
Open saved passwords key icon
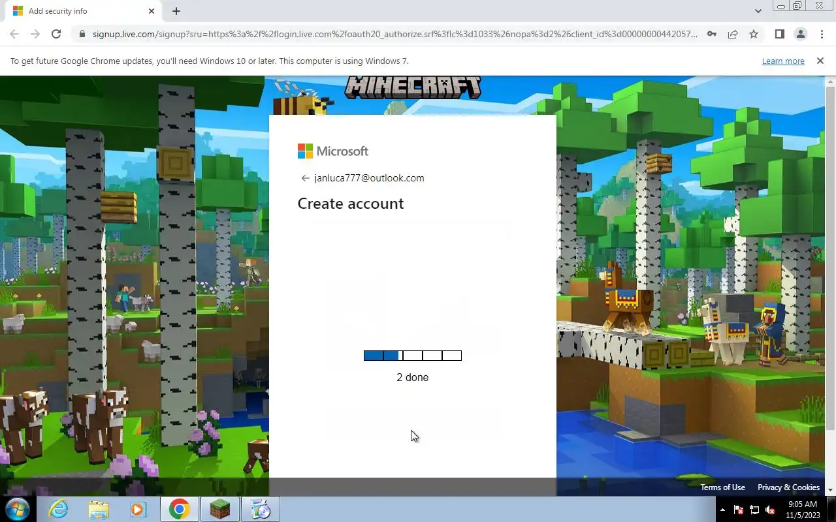point(712,34)
